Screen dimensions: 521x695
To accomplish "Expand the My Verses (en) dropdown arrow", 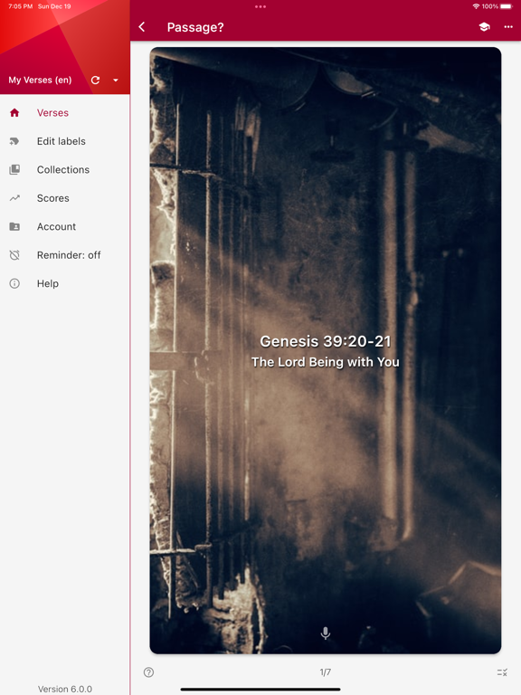I will click(x=116, y=81).
